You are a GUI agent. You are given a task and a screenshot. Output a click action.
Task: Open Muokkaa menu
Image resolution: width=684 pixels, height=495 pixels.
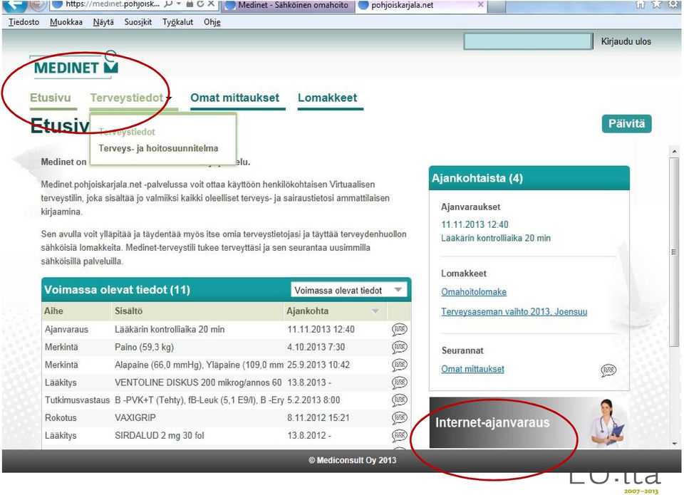pos(66,22)
